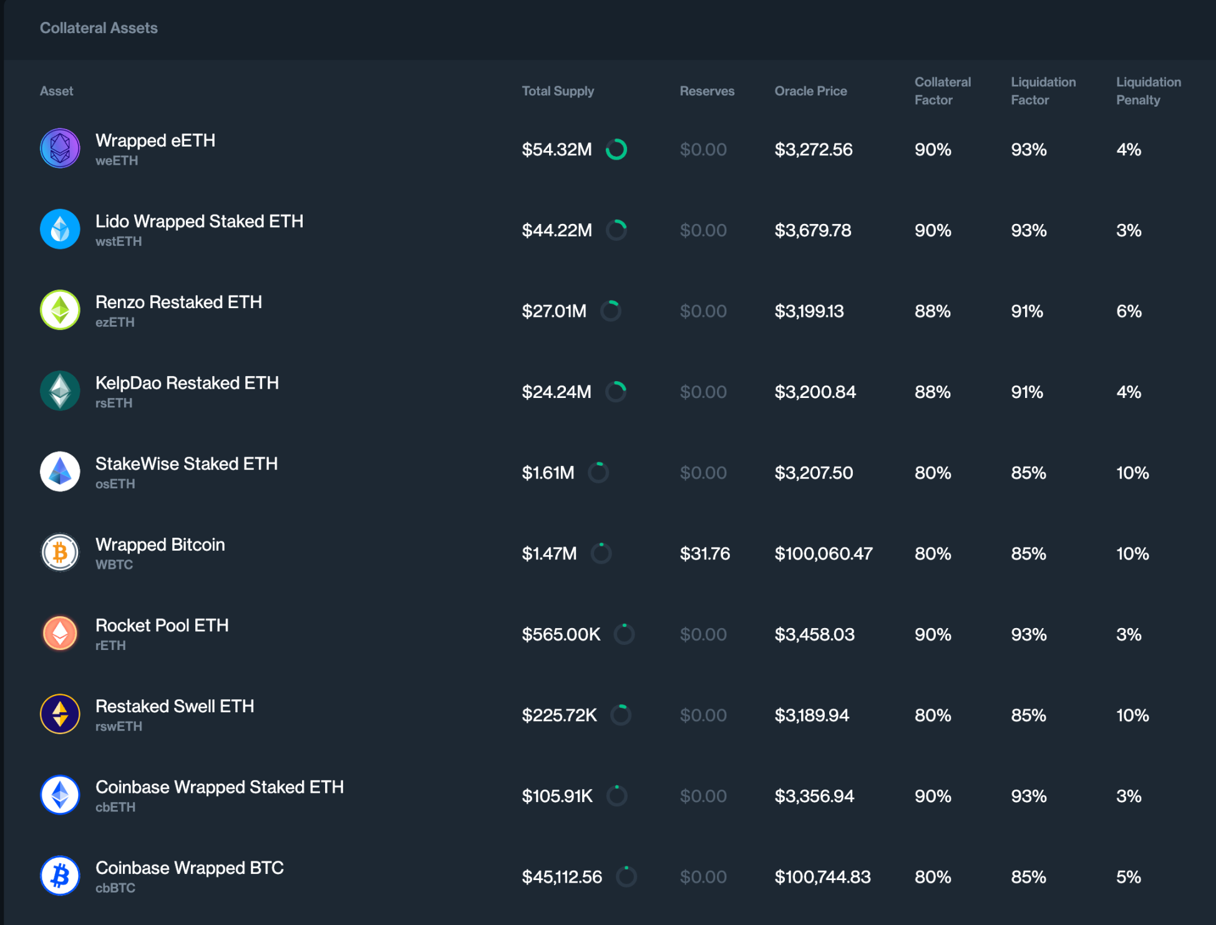Click the $100,060.47 oracle price
This screenshot has height=925, width=1216.
coord(824,553)
